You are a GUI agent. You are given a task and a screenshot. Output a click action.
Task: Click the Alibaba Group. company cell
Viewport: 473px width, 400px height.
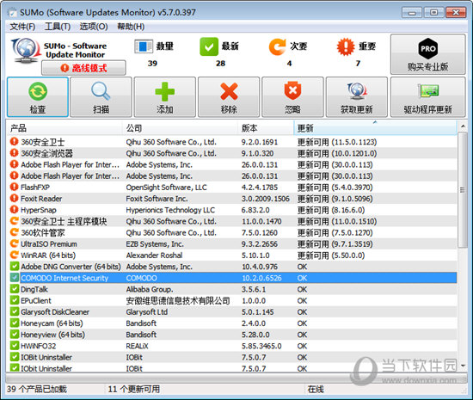click(x=150, y=289)
